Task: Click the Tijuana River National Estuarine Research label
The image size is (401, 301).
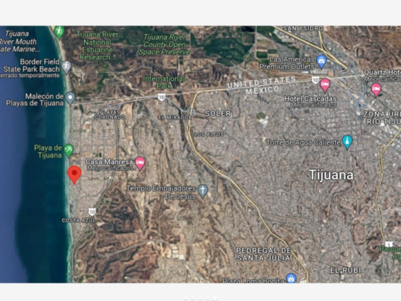Action: click(x=97, y=46)
